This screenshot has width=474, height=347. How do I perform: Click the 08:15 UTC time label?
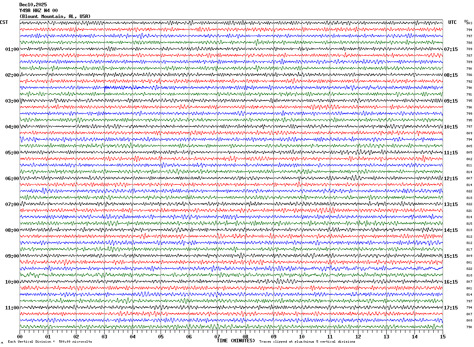(x=451, y=75)
